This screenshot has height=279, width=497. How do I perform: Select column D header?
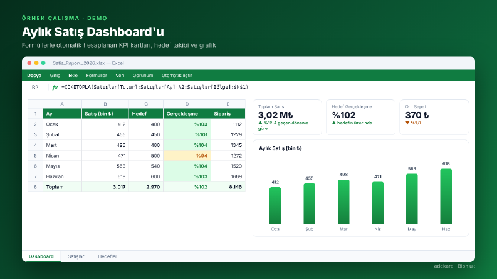point(187,104)
